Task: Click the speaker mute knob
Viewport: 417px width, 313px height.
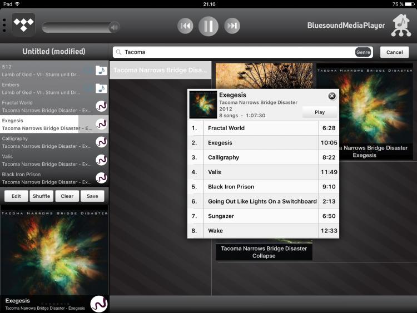Action: (114, 27)
